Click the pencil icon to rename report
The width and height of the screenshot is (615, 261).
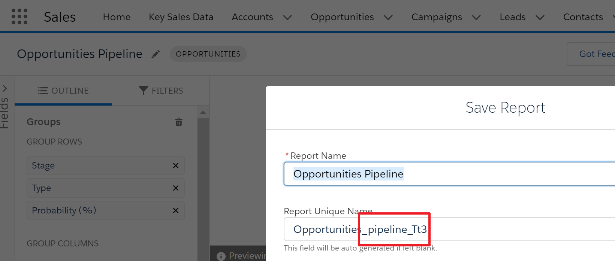pyautogui.click(x=156, y=54)
